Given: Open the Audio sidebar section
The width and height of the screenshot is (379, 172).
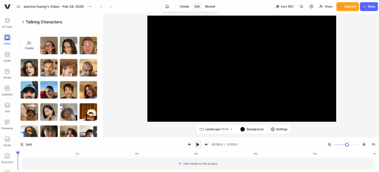Looking at the screenshot, I should [7, 56].
